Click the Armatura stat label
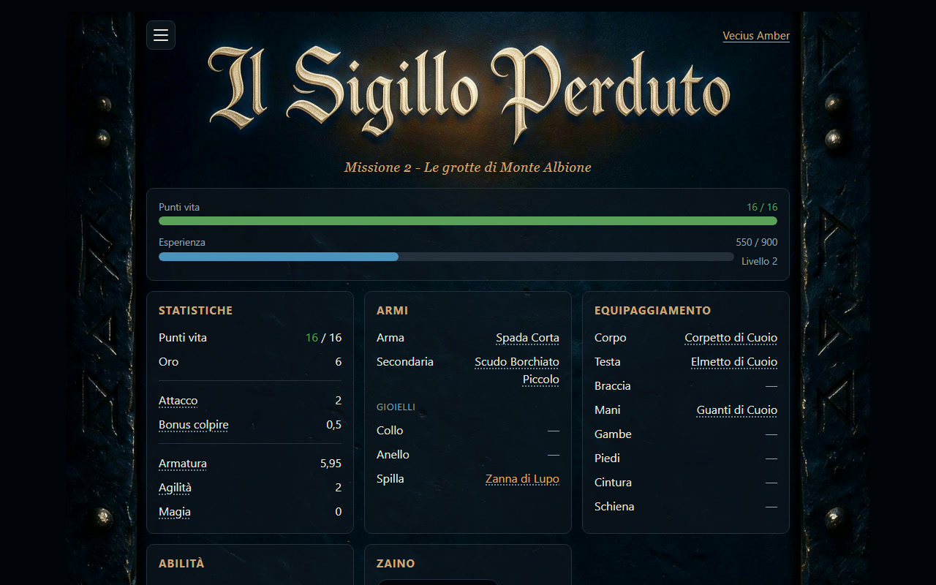This screenshot has height=585, width=936. (183, 464)
